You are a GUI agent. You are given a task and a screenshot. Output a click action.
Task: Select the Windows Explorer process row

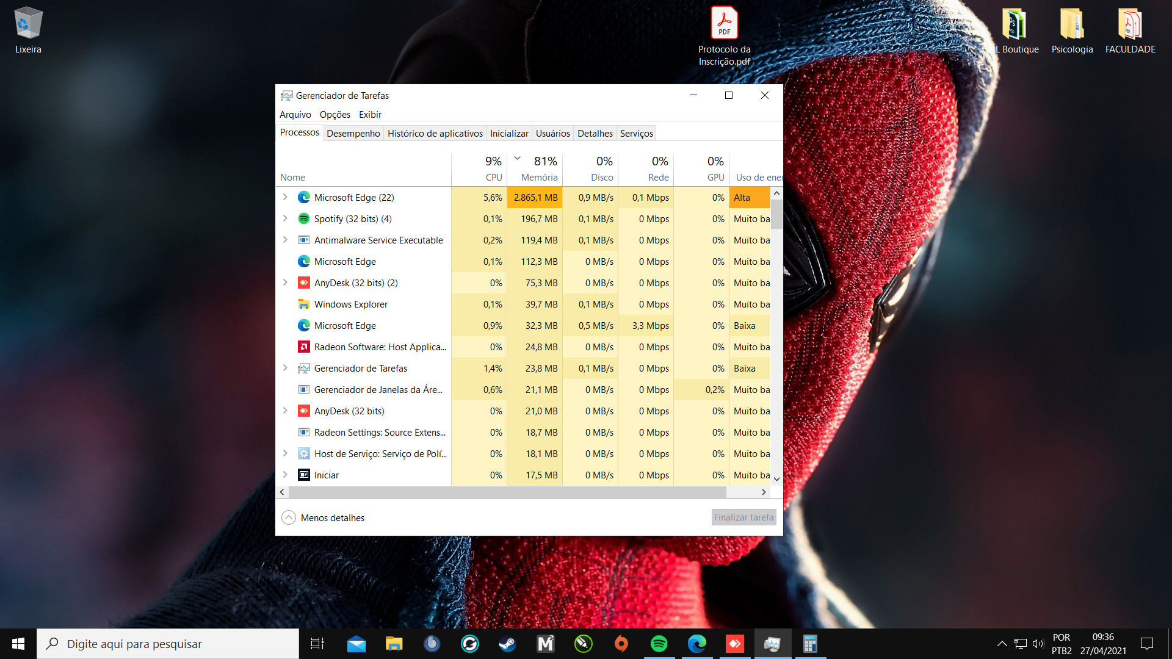point(523,304)
